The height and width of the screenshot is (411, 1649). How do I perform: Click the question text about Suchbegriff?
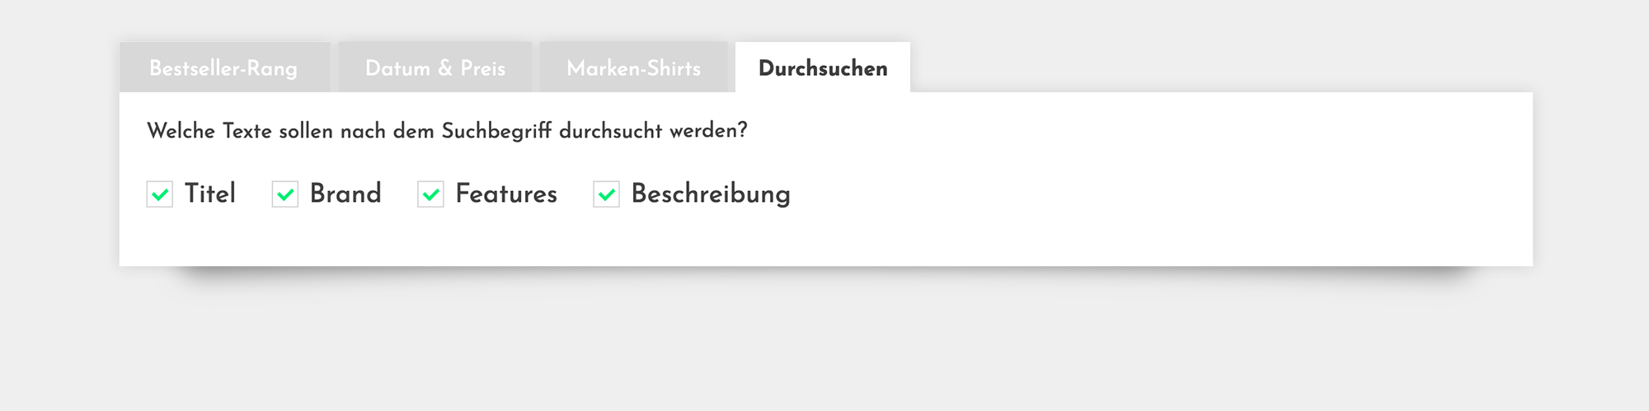click(x=447, y=131)
